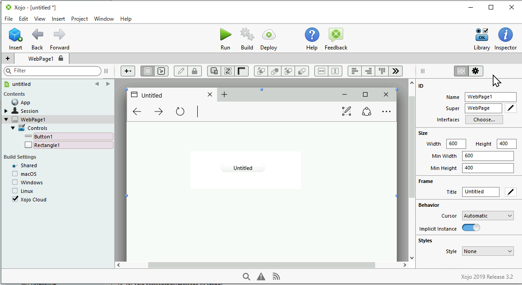Enable the Windows build target checkbox
Viewport: 522px width, 285px height.
[15, 182]
